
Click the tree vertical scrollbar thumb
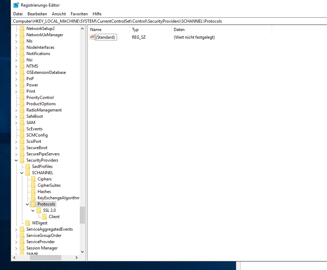click(83, 215)
